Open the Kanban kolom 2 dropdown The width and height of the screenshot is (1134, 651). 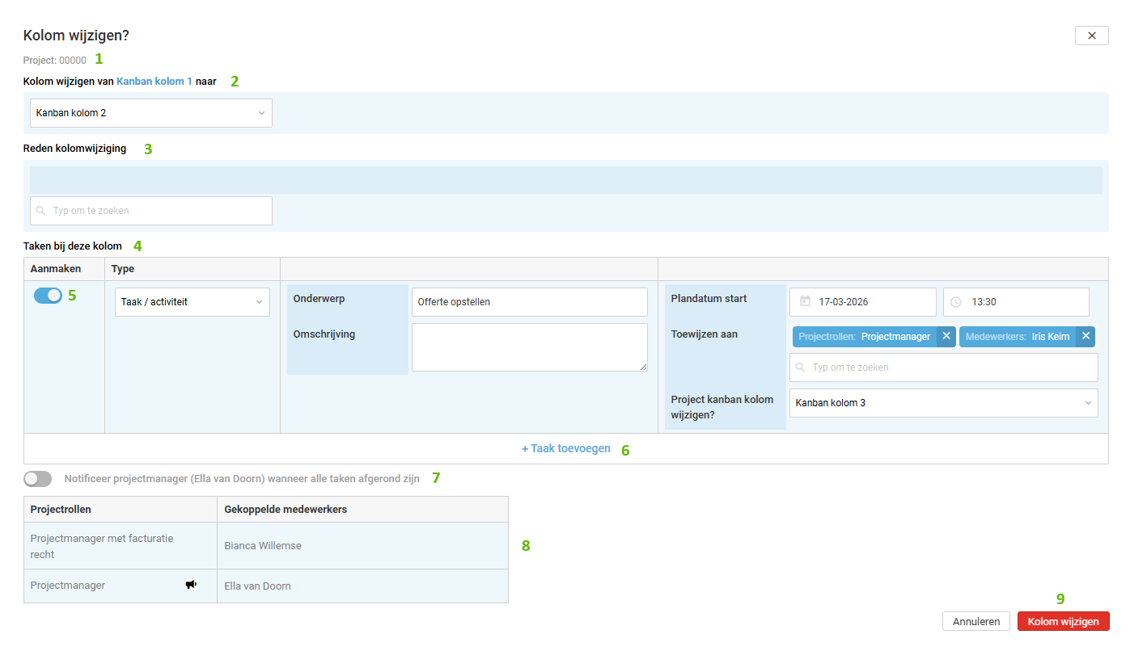[151, 113]
